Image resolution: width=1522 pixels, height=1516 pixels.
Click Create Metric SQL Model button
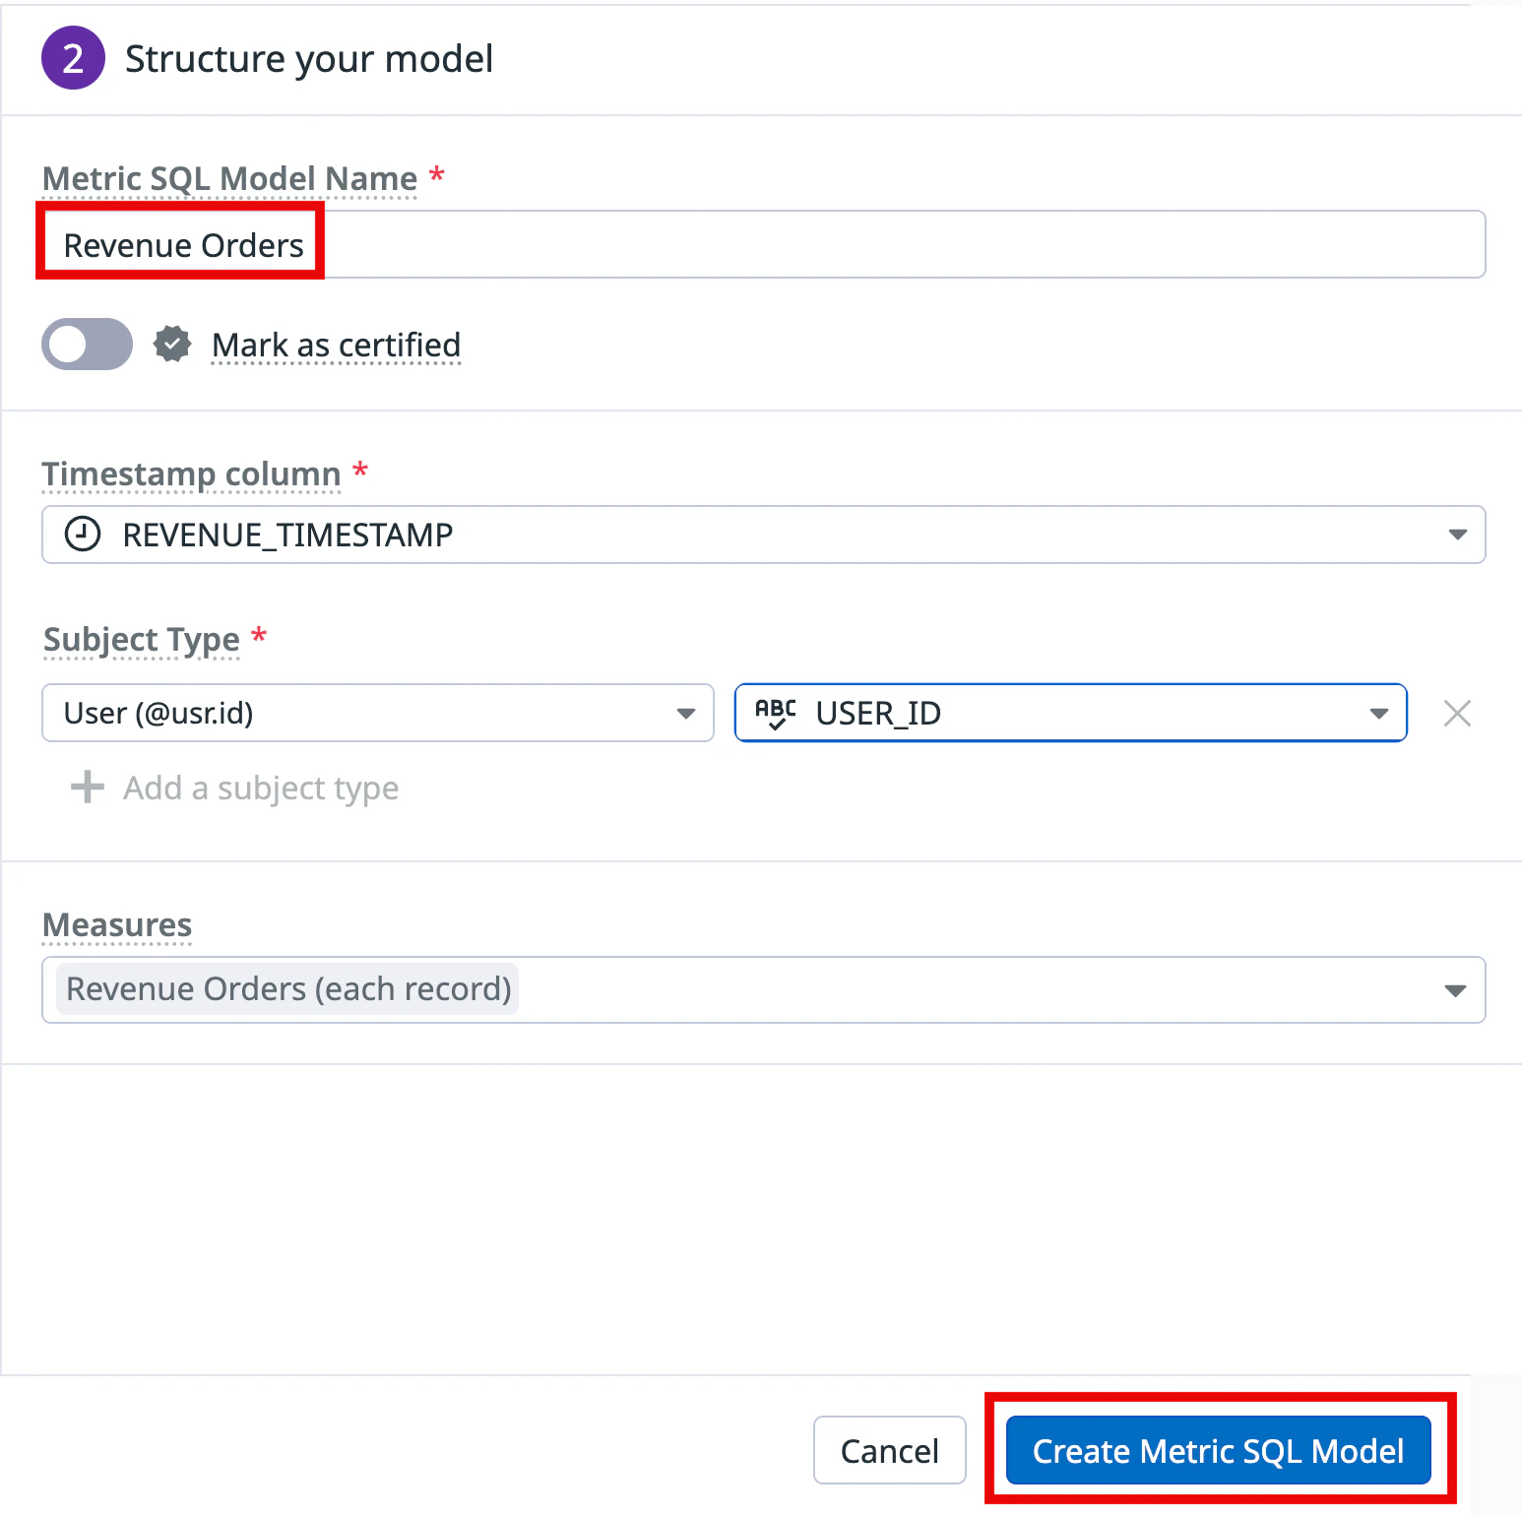[1218, 1450]
